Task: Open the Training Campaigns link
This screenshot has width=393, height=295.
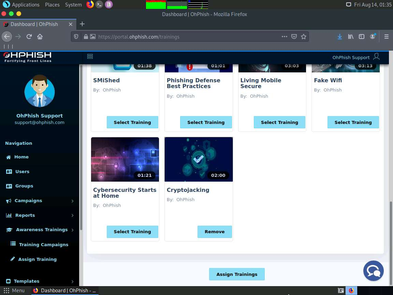Action: (44, 244)
